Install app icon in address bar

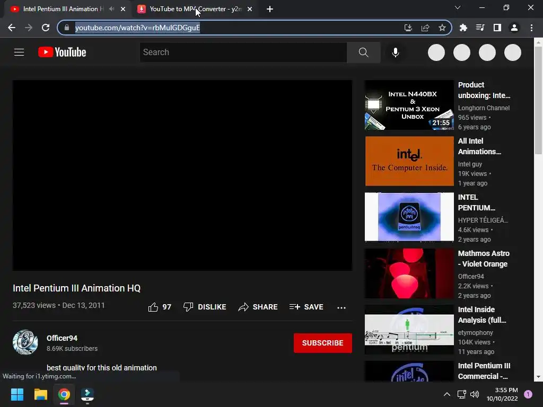point(408,28)
